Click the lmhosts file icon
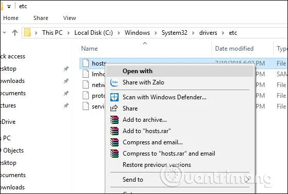288x194 pixels. 86,74
